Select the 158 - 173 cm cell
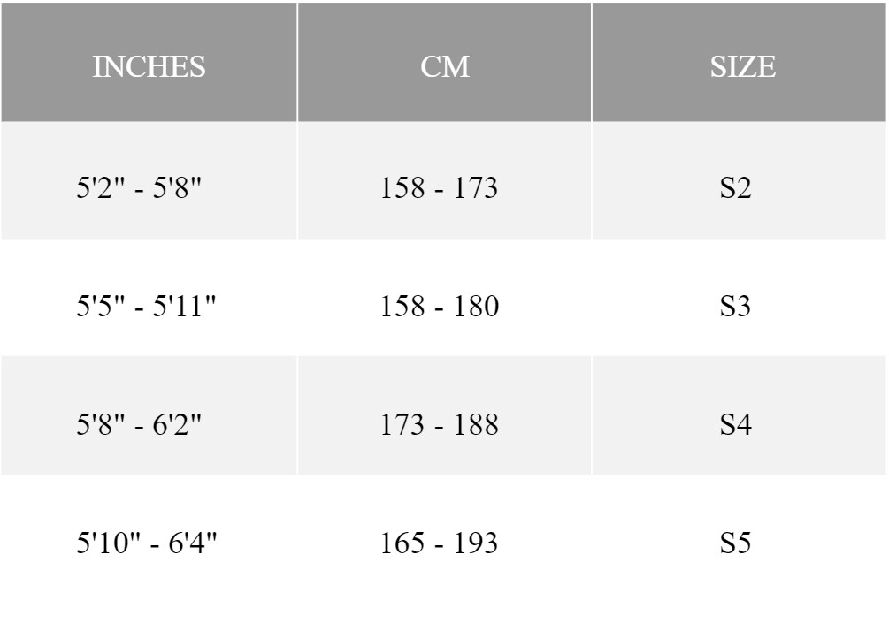This screenshot has height=623, width=889. pyautogui.click(x=444, y=180)
